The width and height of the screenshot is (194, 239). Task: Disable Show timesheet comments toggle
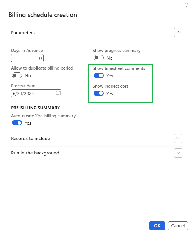[x=99, y=76]
